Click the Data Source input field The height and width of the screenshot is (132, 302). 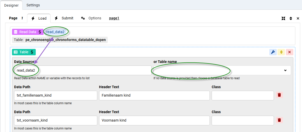83,70
